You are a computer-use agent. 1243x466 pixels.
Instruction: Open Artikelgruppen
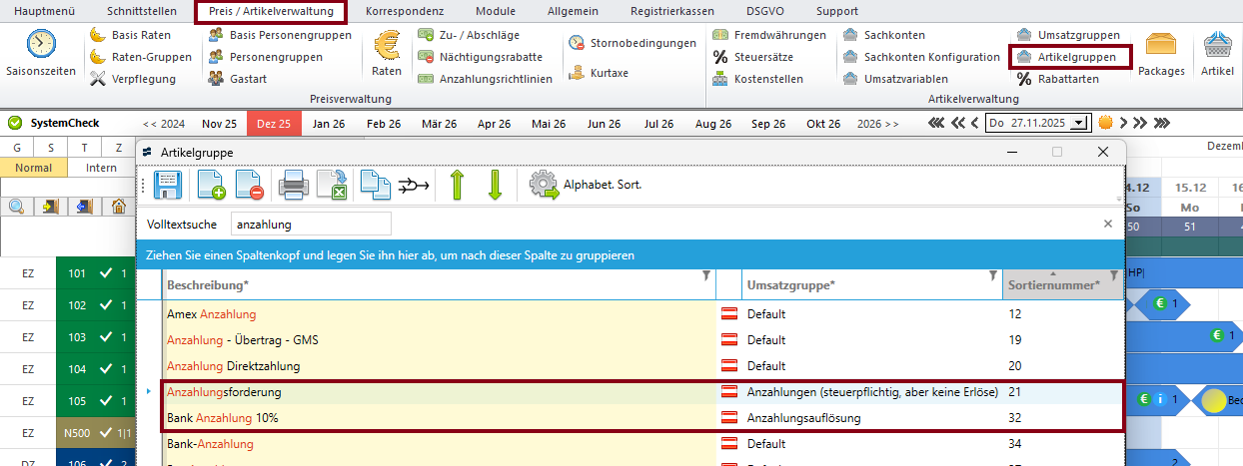pos(1066,57)
